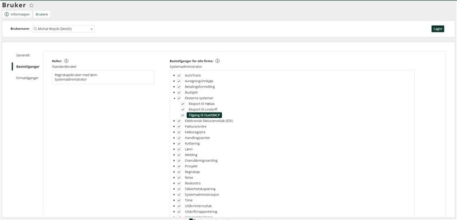Toggle the Tilgang til DuettMCP checkbox
This screenshot has width=457, height=220.
coord(183,115)
